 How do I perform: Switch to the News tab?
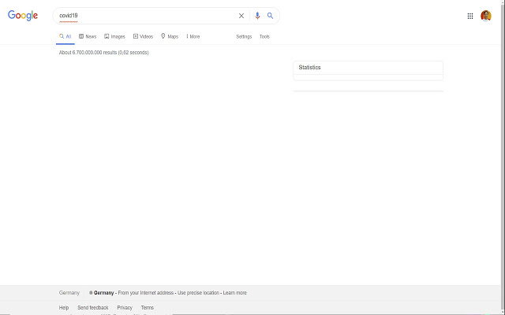88,37
